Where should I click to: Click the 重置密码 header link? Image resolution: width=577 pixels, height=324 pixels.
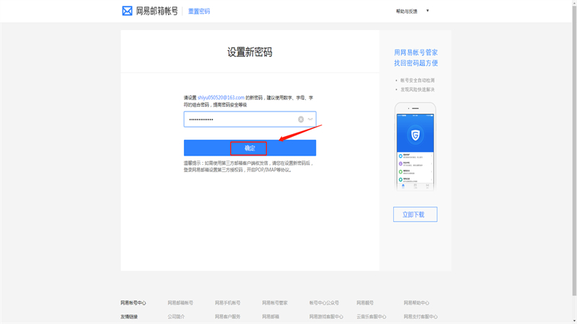(x=199, y=12)
